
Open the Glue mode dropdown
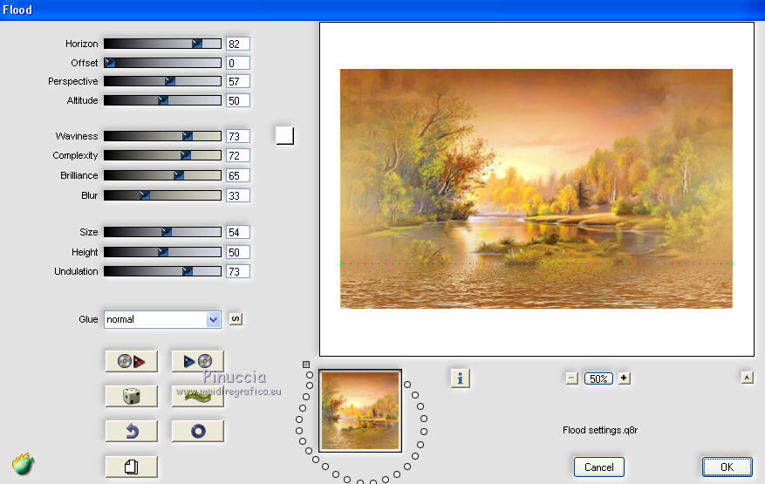pos(162,319)
